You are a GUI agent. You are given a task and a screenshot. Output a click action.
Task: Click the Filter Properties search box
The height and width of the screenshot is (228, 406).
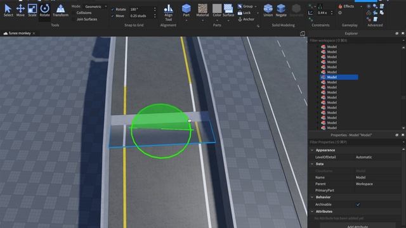355,142
